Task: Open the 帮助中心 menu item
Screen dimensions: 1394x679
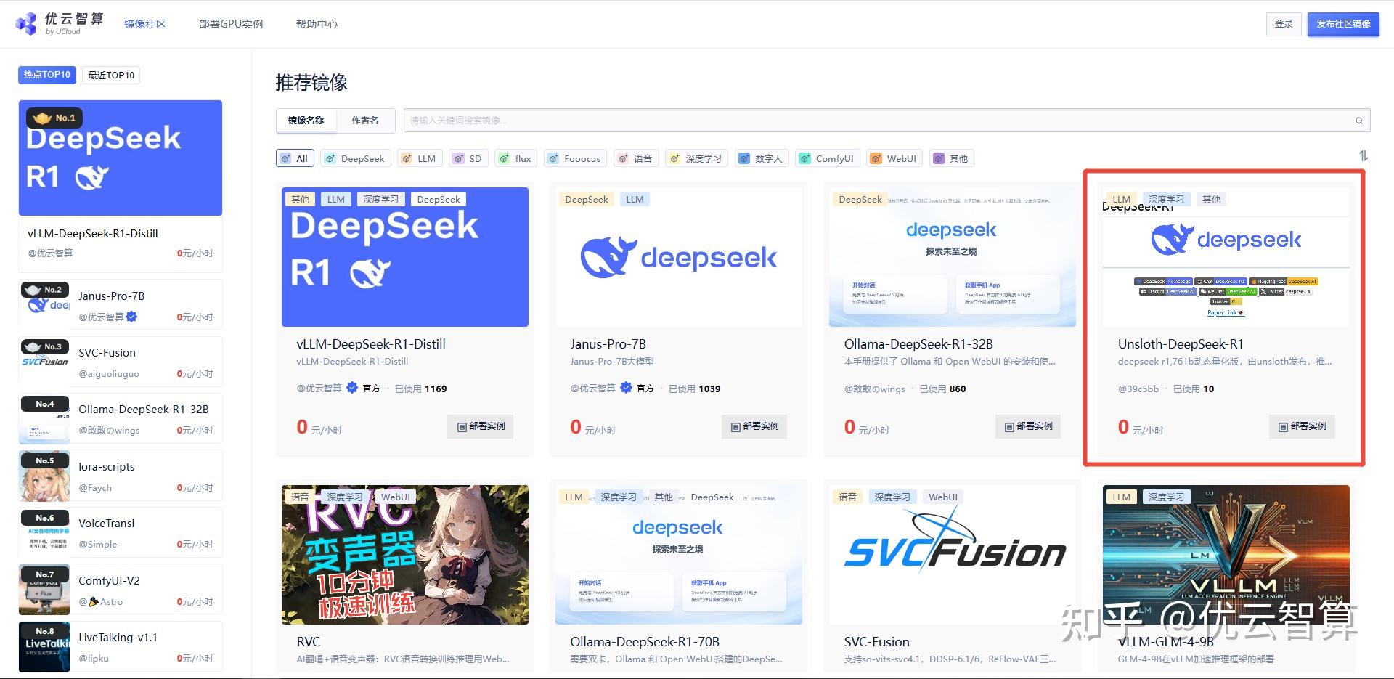Action: click(316, 23)
